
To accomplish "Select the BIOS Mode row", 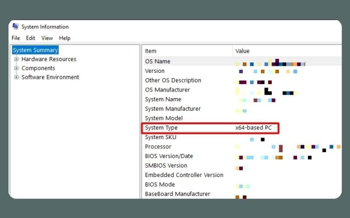I will (160, 184).
